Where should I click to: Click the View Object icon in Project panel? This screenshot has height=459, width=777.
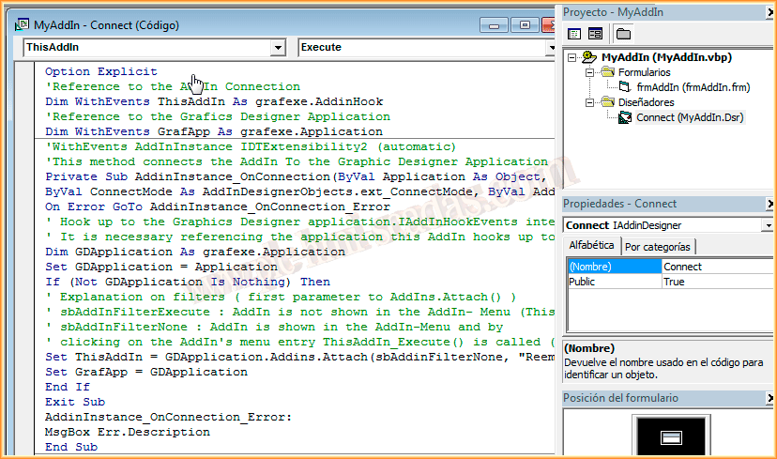click(595, 34)
